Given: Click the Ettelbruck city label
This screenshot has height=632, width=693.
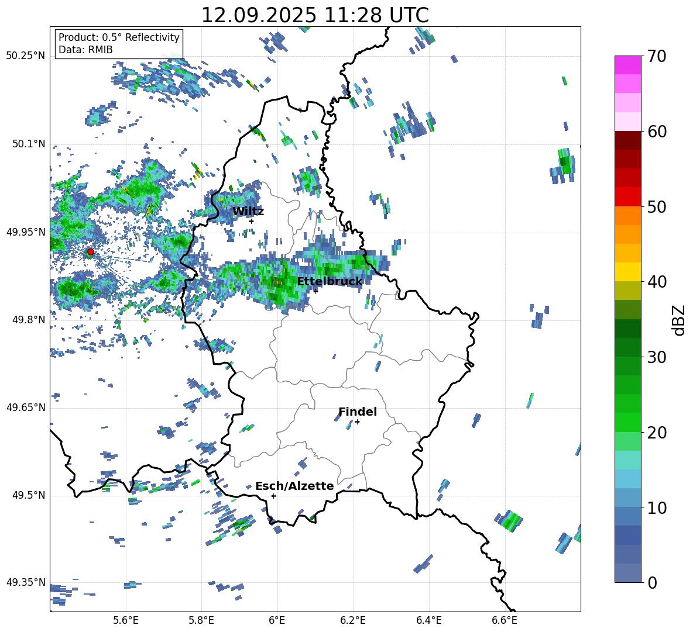Looking at the screenshot, I should point(330,281).
